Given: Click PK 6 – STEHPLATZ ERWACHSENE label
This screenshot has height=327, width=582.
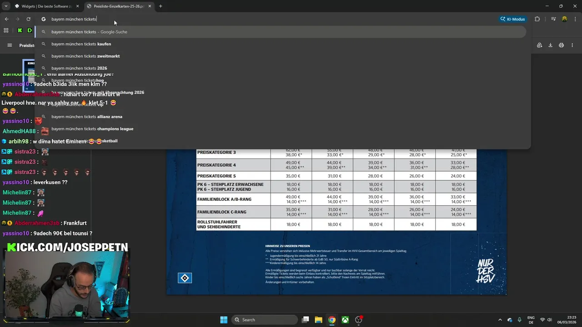Looking at the screenshot, I should point(230,184).
